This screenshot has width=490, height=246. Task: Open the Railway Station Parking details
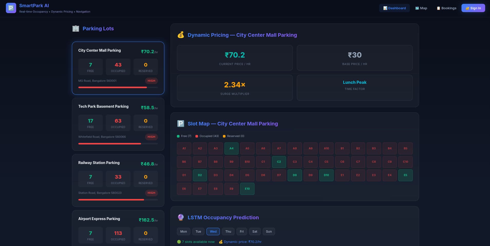(x=118, y=180)
